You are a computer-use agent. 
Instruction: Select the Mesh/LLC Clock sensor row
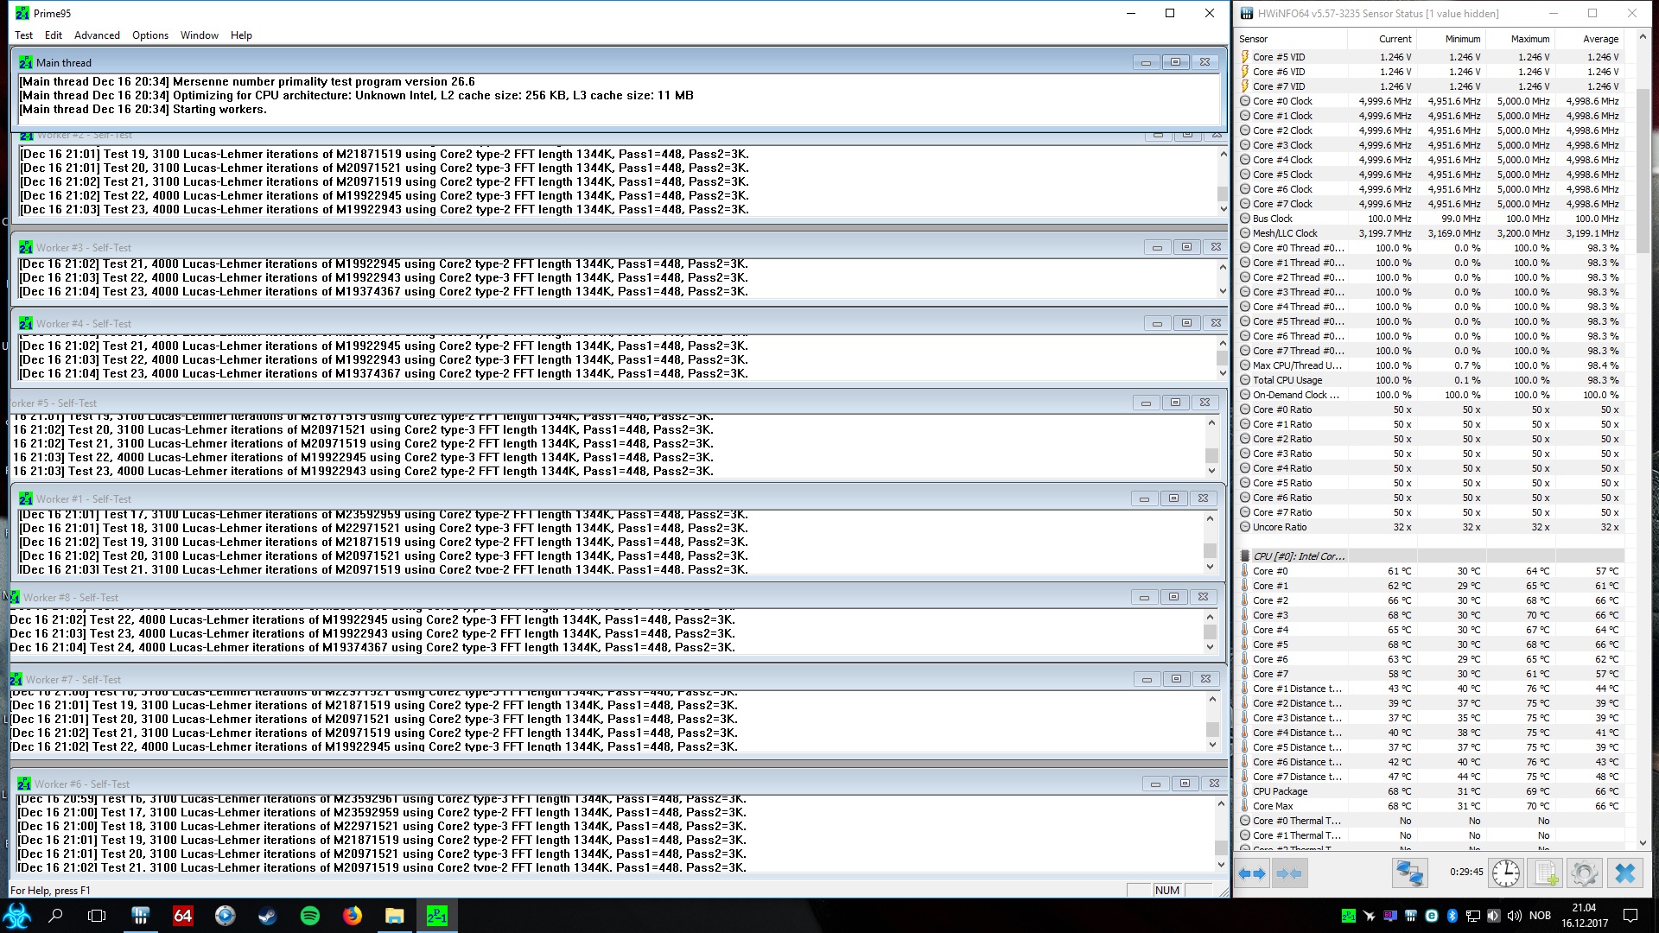pos(1430,233)
